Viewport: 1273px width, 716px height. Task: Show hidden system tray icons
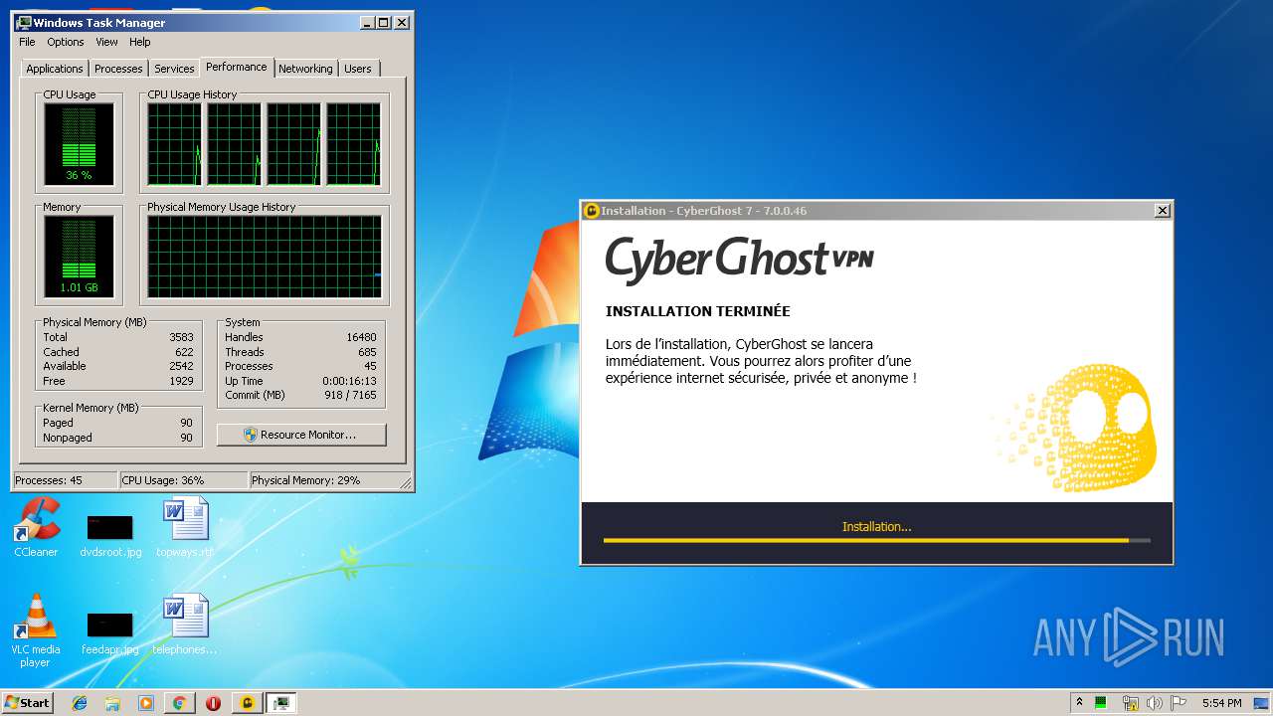point(1080,703)
